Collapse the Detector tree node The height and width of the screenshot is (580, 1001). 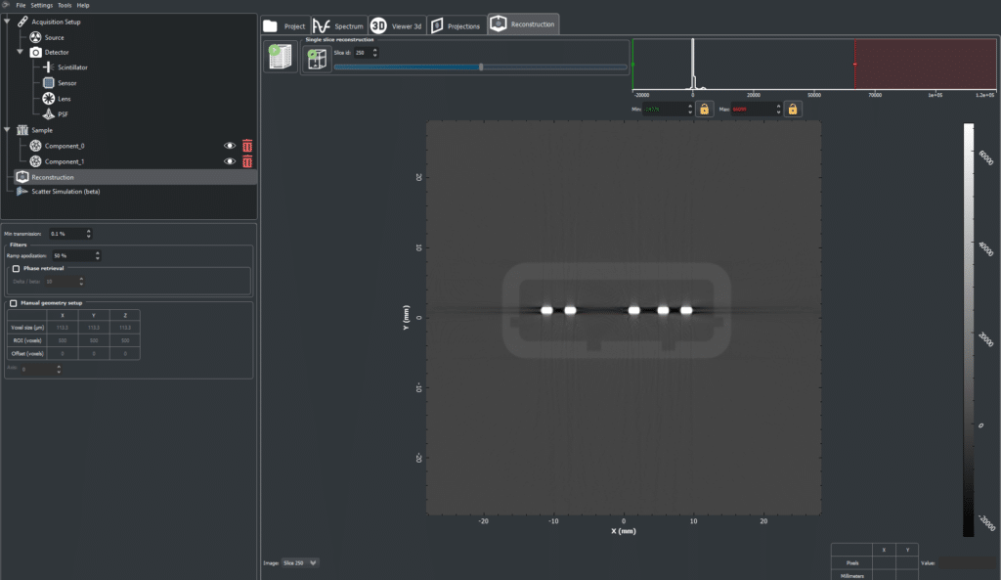20,52
